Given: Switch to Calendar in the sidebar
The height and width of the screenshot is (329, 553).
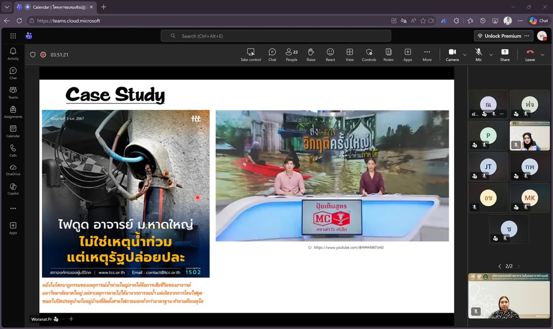Looking at the screenshot, I should [13, 131].
